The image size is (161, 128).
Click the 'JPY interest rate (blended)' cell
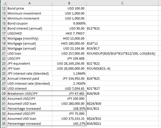(x=30, y=73)
